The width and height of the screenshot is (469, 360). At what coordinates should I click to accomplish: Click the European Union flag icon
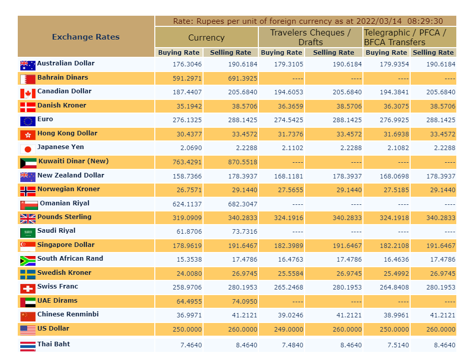pyautogui.click(x=28, y=121)
